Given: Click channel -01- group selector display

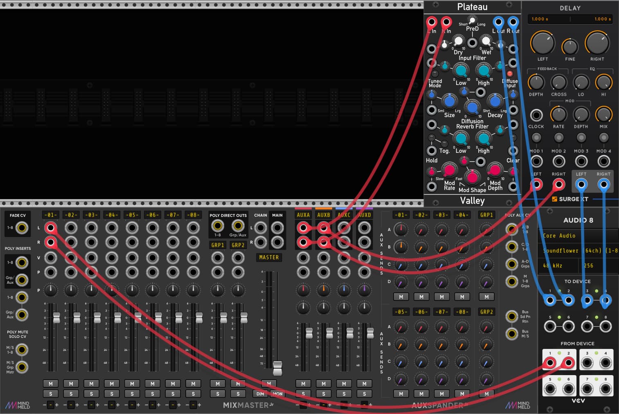Looking at the screenshot, I should (x=50, y=405).
